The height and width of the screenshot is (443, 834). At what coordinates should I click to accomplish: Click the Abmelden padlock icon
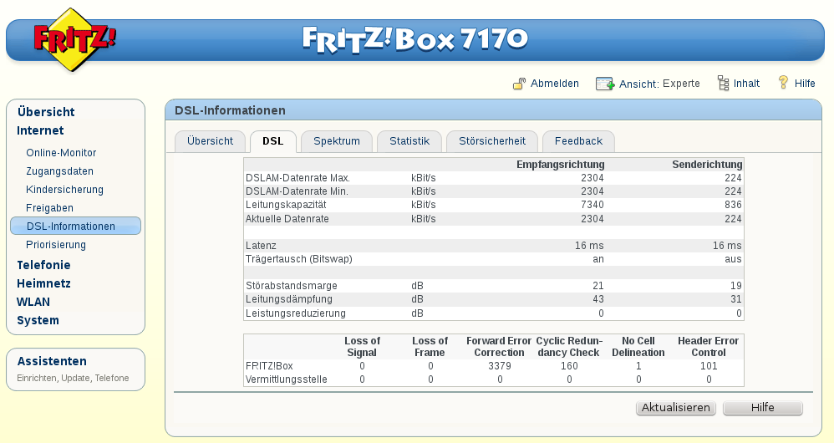519,84
